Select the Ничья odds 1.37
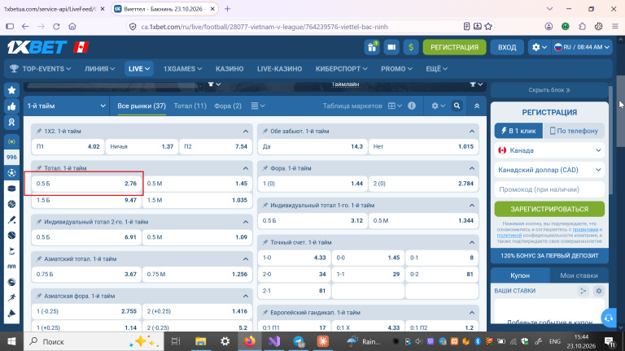Viewport: 625px width, 351px height. [x=142, y=146]
